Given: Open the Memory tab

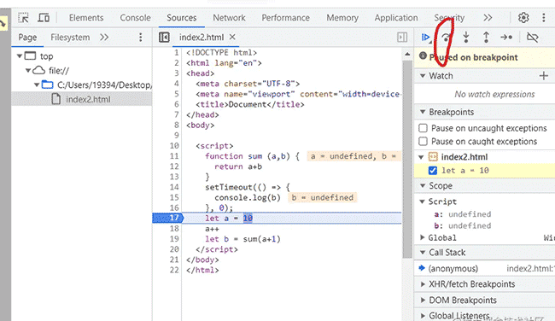Looking at the screenshot, I should [342, 18].
